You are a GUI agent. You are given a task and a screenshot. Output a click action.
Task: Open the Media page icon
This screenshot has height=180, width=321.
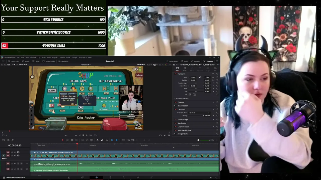pyautogui.click(x=69, y=177)
